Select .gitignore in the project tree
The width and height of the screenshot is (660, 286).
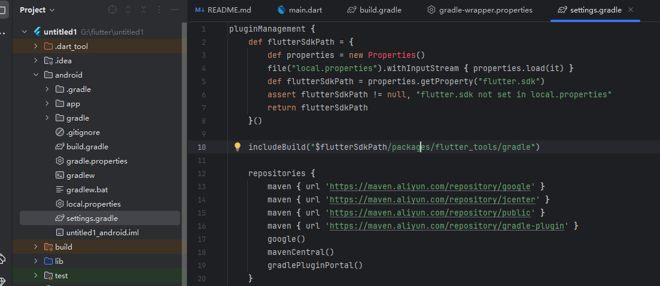pos(83,133)
